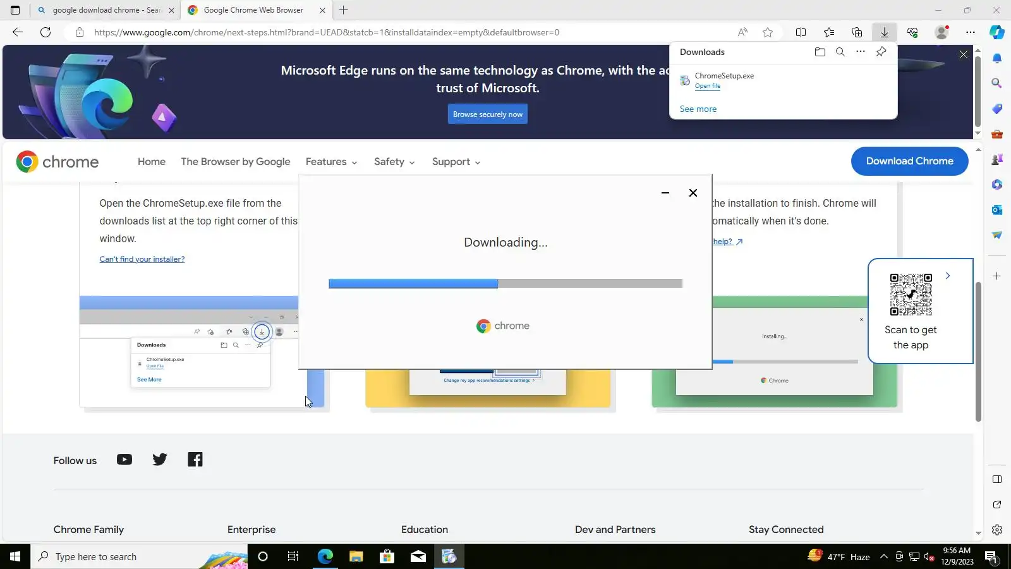
Task: Open split screen view
Action: 801,32
